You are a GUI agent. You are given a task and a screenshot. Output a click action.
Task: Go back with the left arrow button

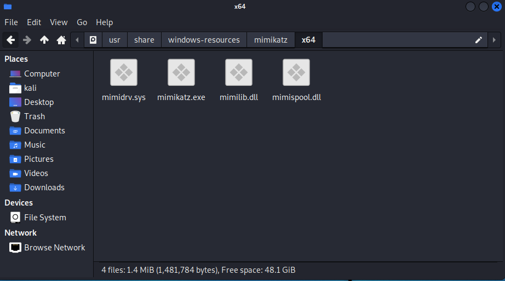point(10,40)
